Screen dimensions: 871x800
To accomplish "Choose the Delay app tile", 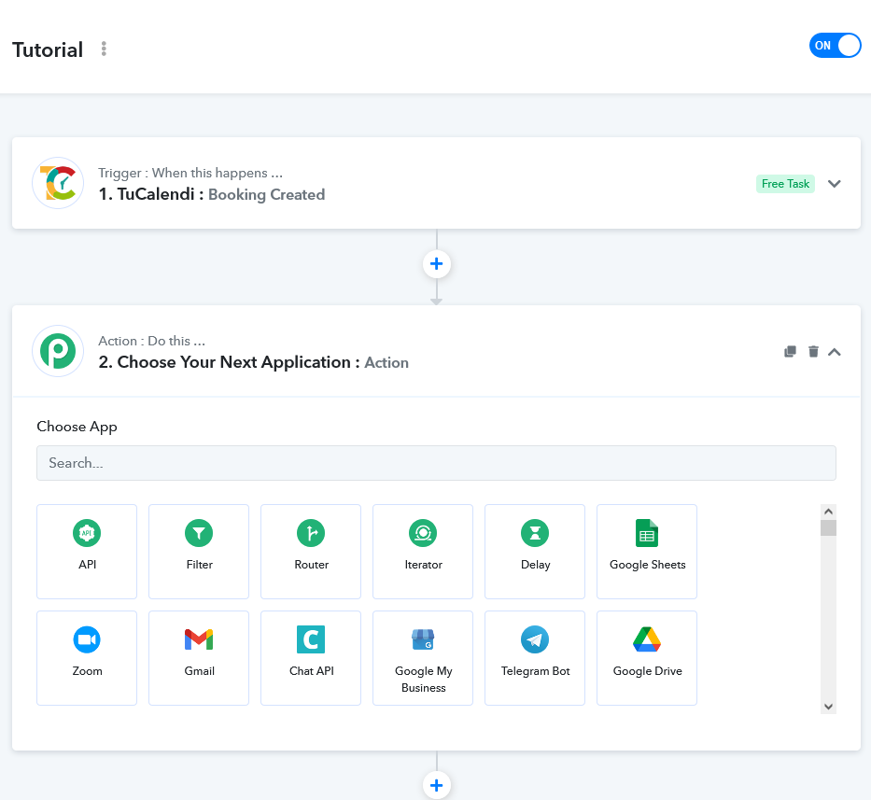I will point(535,551).
